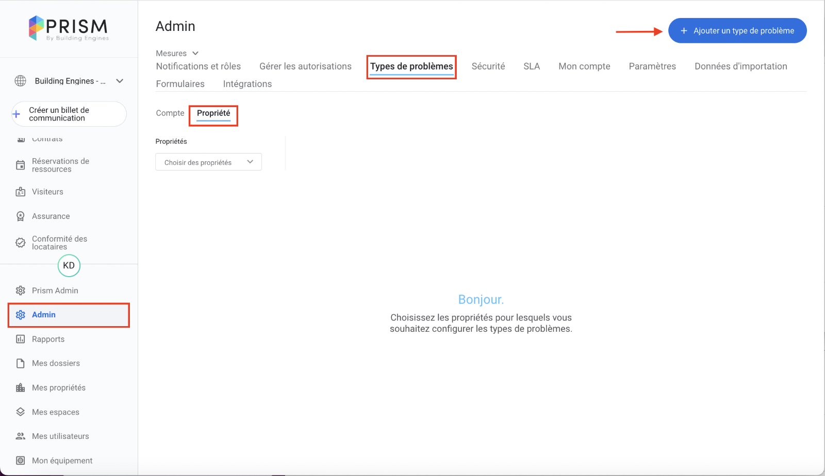Click Ajouter un type de problème button
Image resolution: width=825 pixels, height=476 pixels.
coord(737,31)
